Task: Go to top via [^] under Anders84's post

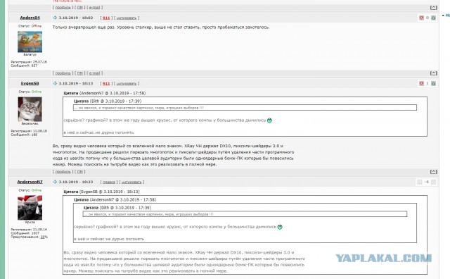Action: click(434, 73)
